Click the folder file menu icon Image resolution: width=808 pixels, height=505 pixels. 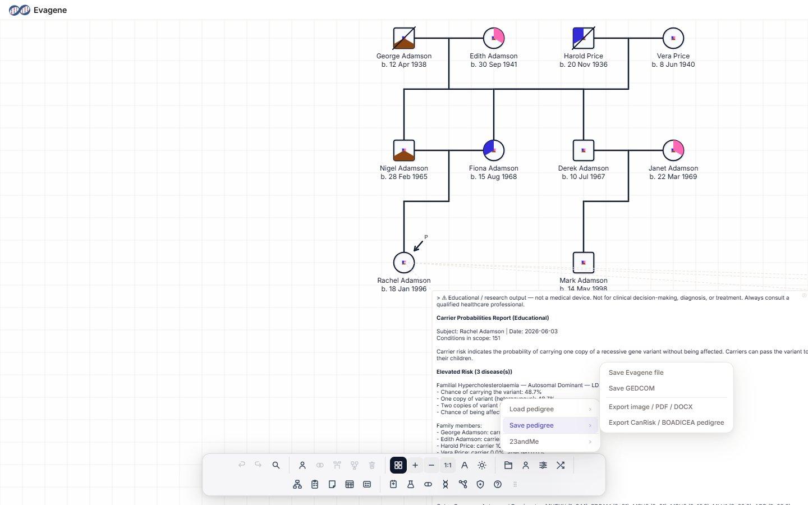pyautogui.click(x=508, y=465)
